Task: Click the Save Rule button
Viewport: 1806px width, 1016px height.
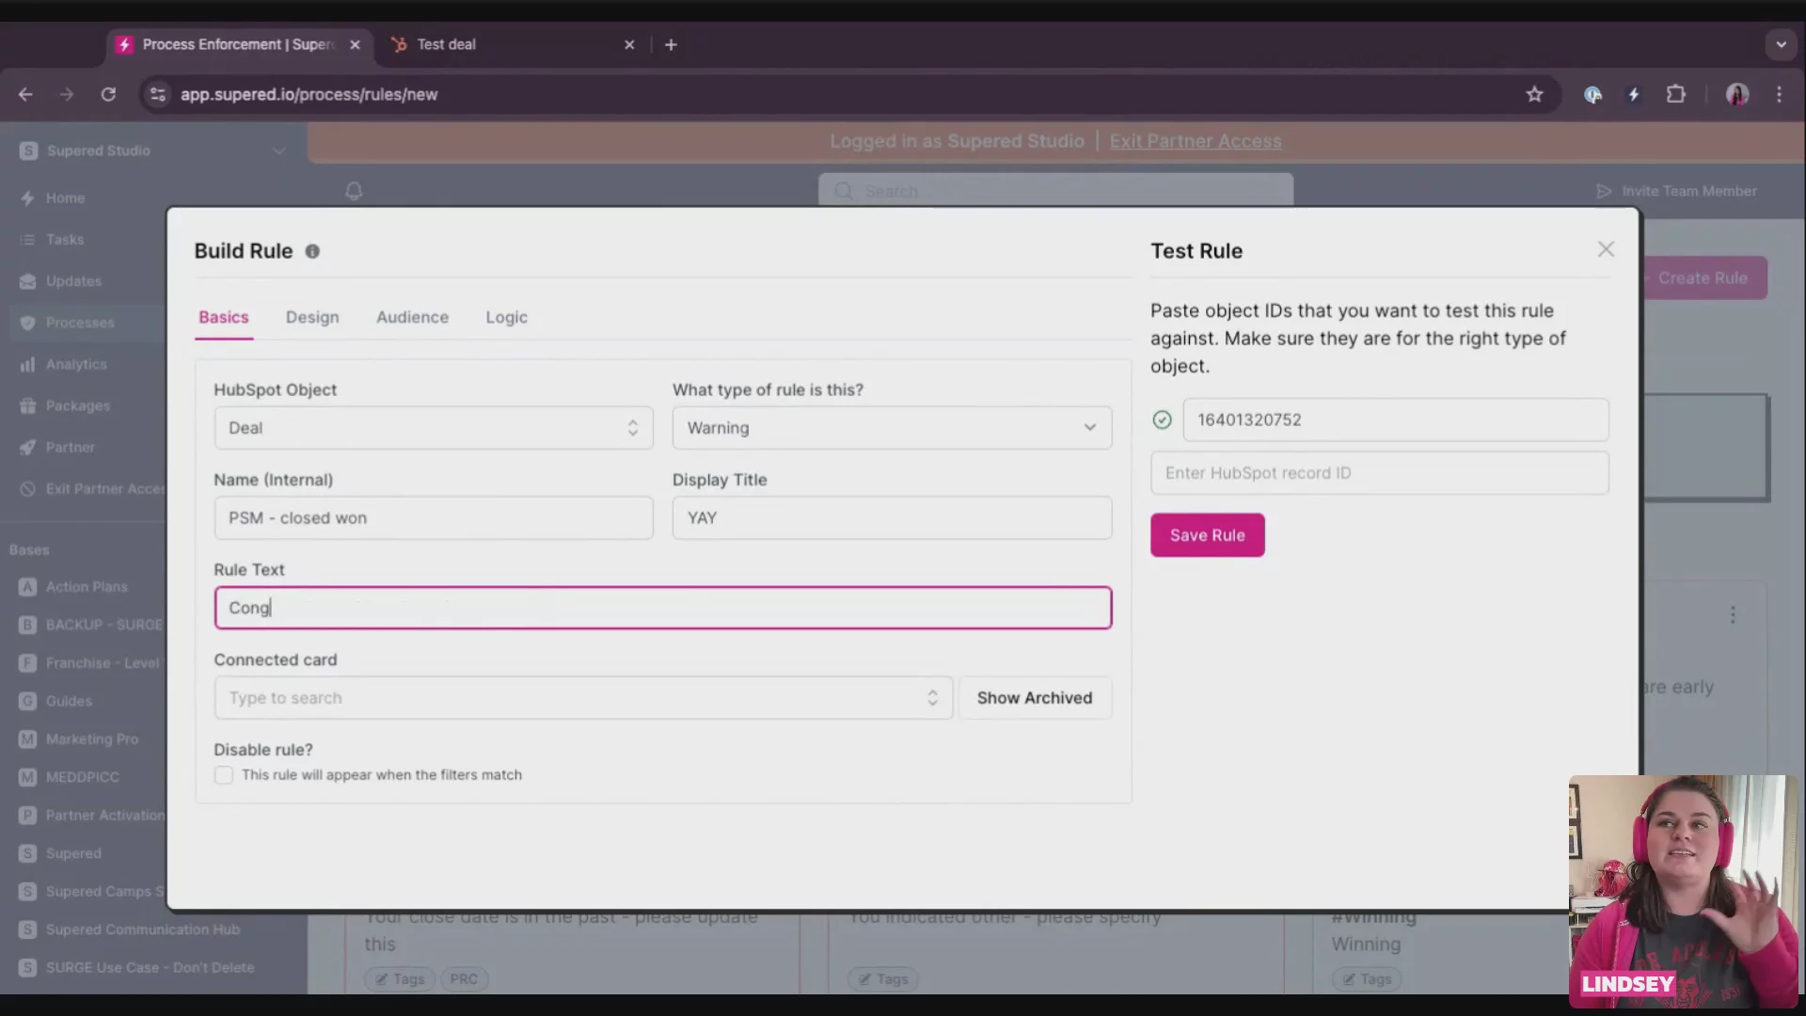Action: (1207, 535)
